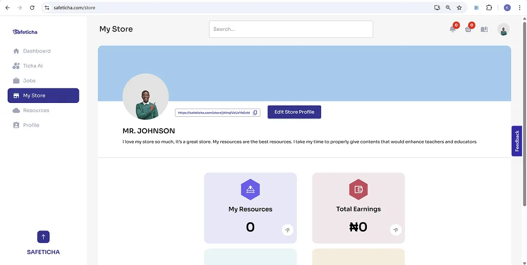Click the store description text
Image resolution: width=527 pixels, height=265 pixels.
click(x=300, y=142)
